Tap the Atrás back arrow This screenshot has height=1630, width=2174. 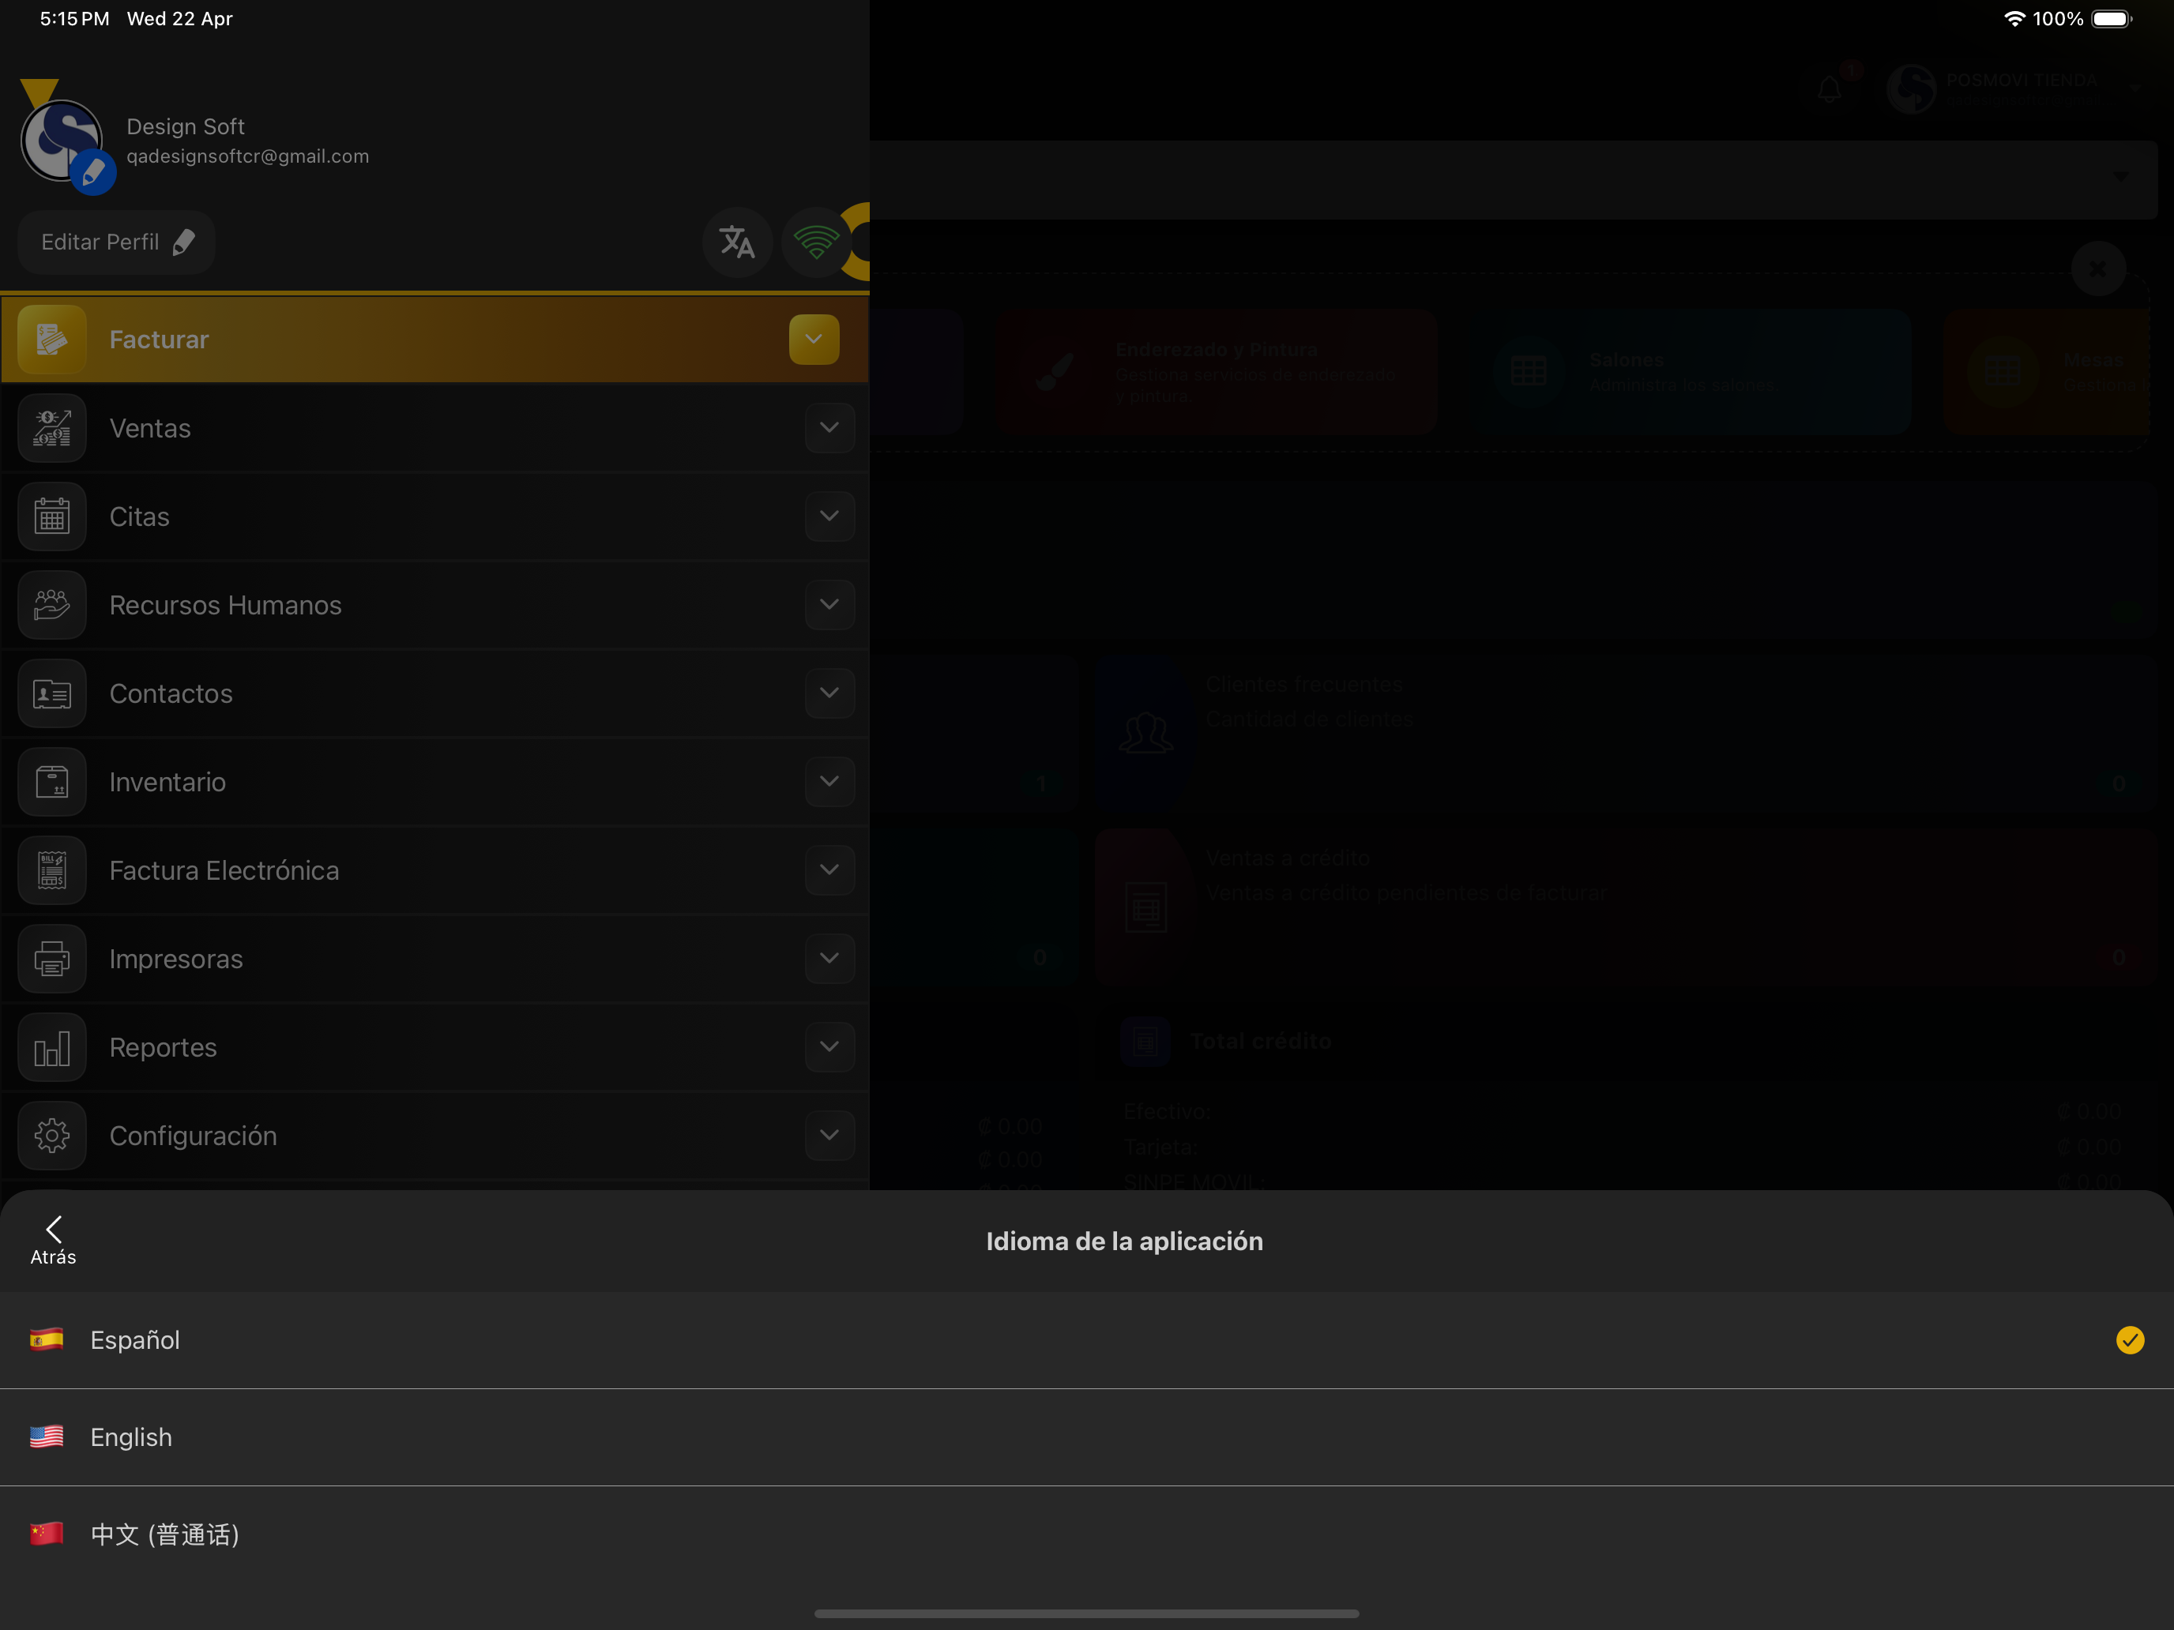[x=53, y=1240]
